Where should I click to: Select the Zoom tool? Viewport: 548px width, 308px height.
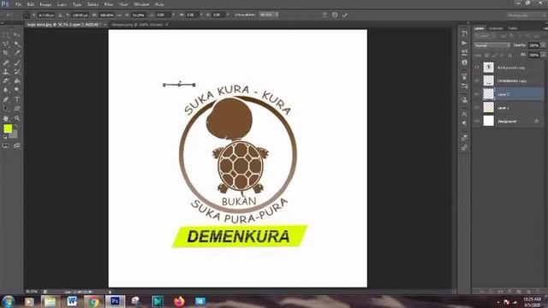pyautogui.click(x=17, y=118)
